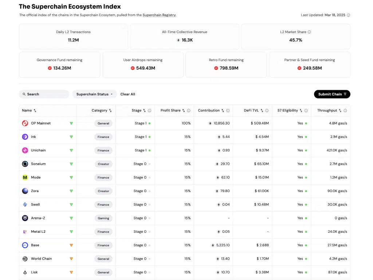Select the User Airdrops remaining card
Image resolution: width=373 pixels, height=280 pixels.
coord(143,65)
